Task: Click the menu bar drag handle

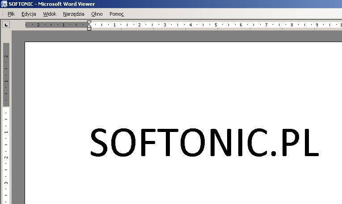Action: click(3, 14)
